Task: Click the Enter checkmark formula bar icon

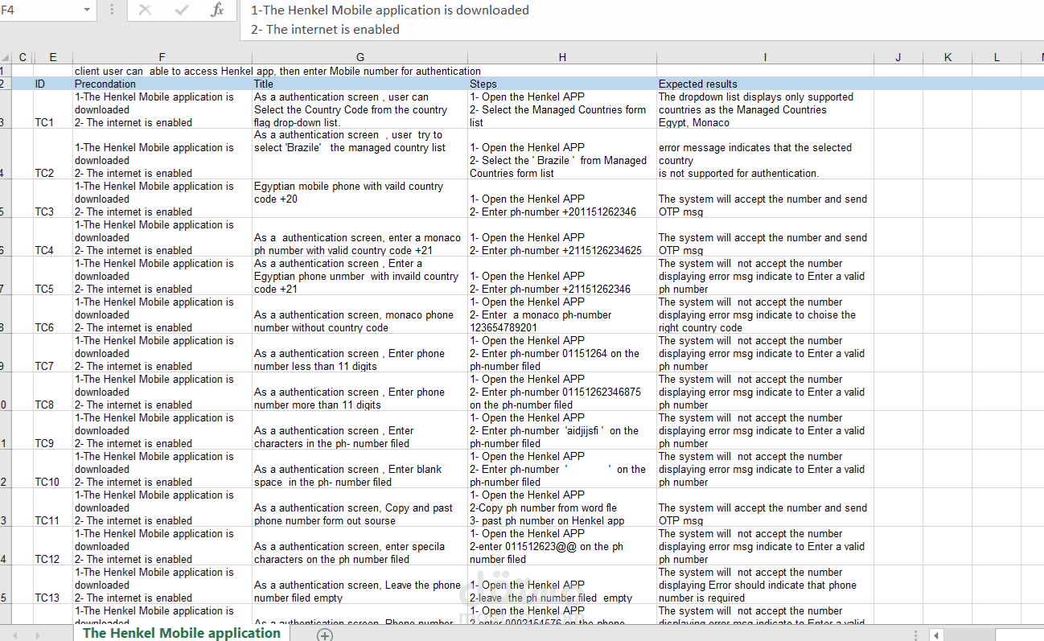Action: point(182,10)
